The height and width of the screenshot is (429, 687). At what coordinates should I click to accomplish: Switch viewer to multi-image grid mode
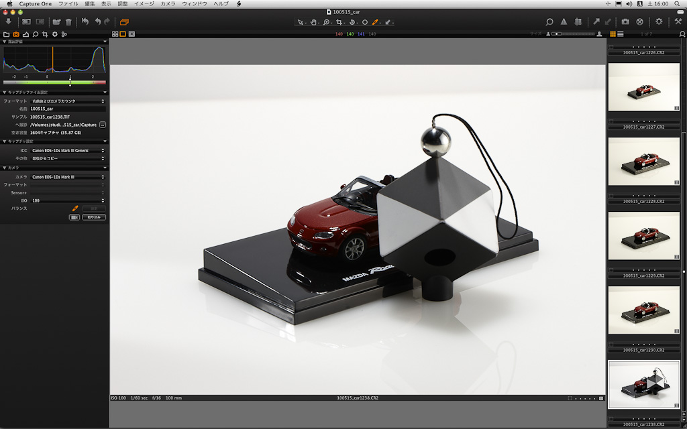(x=115, y=34)
